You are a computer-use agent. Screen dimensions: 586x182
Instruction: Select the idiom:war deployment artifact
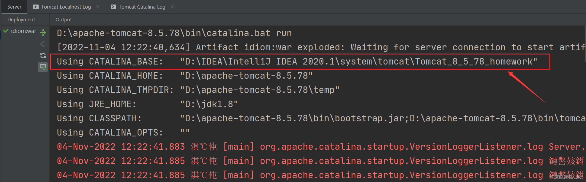23,31
